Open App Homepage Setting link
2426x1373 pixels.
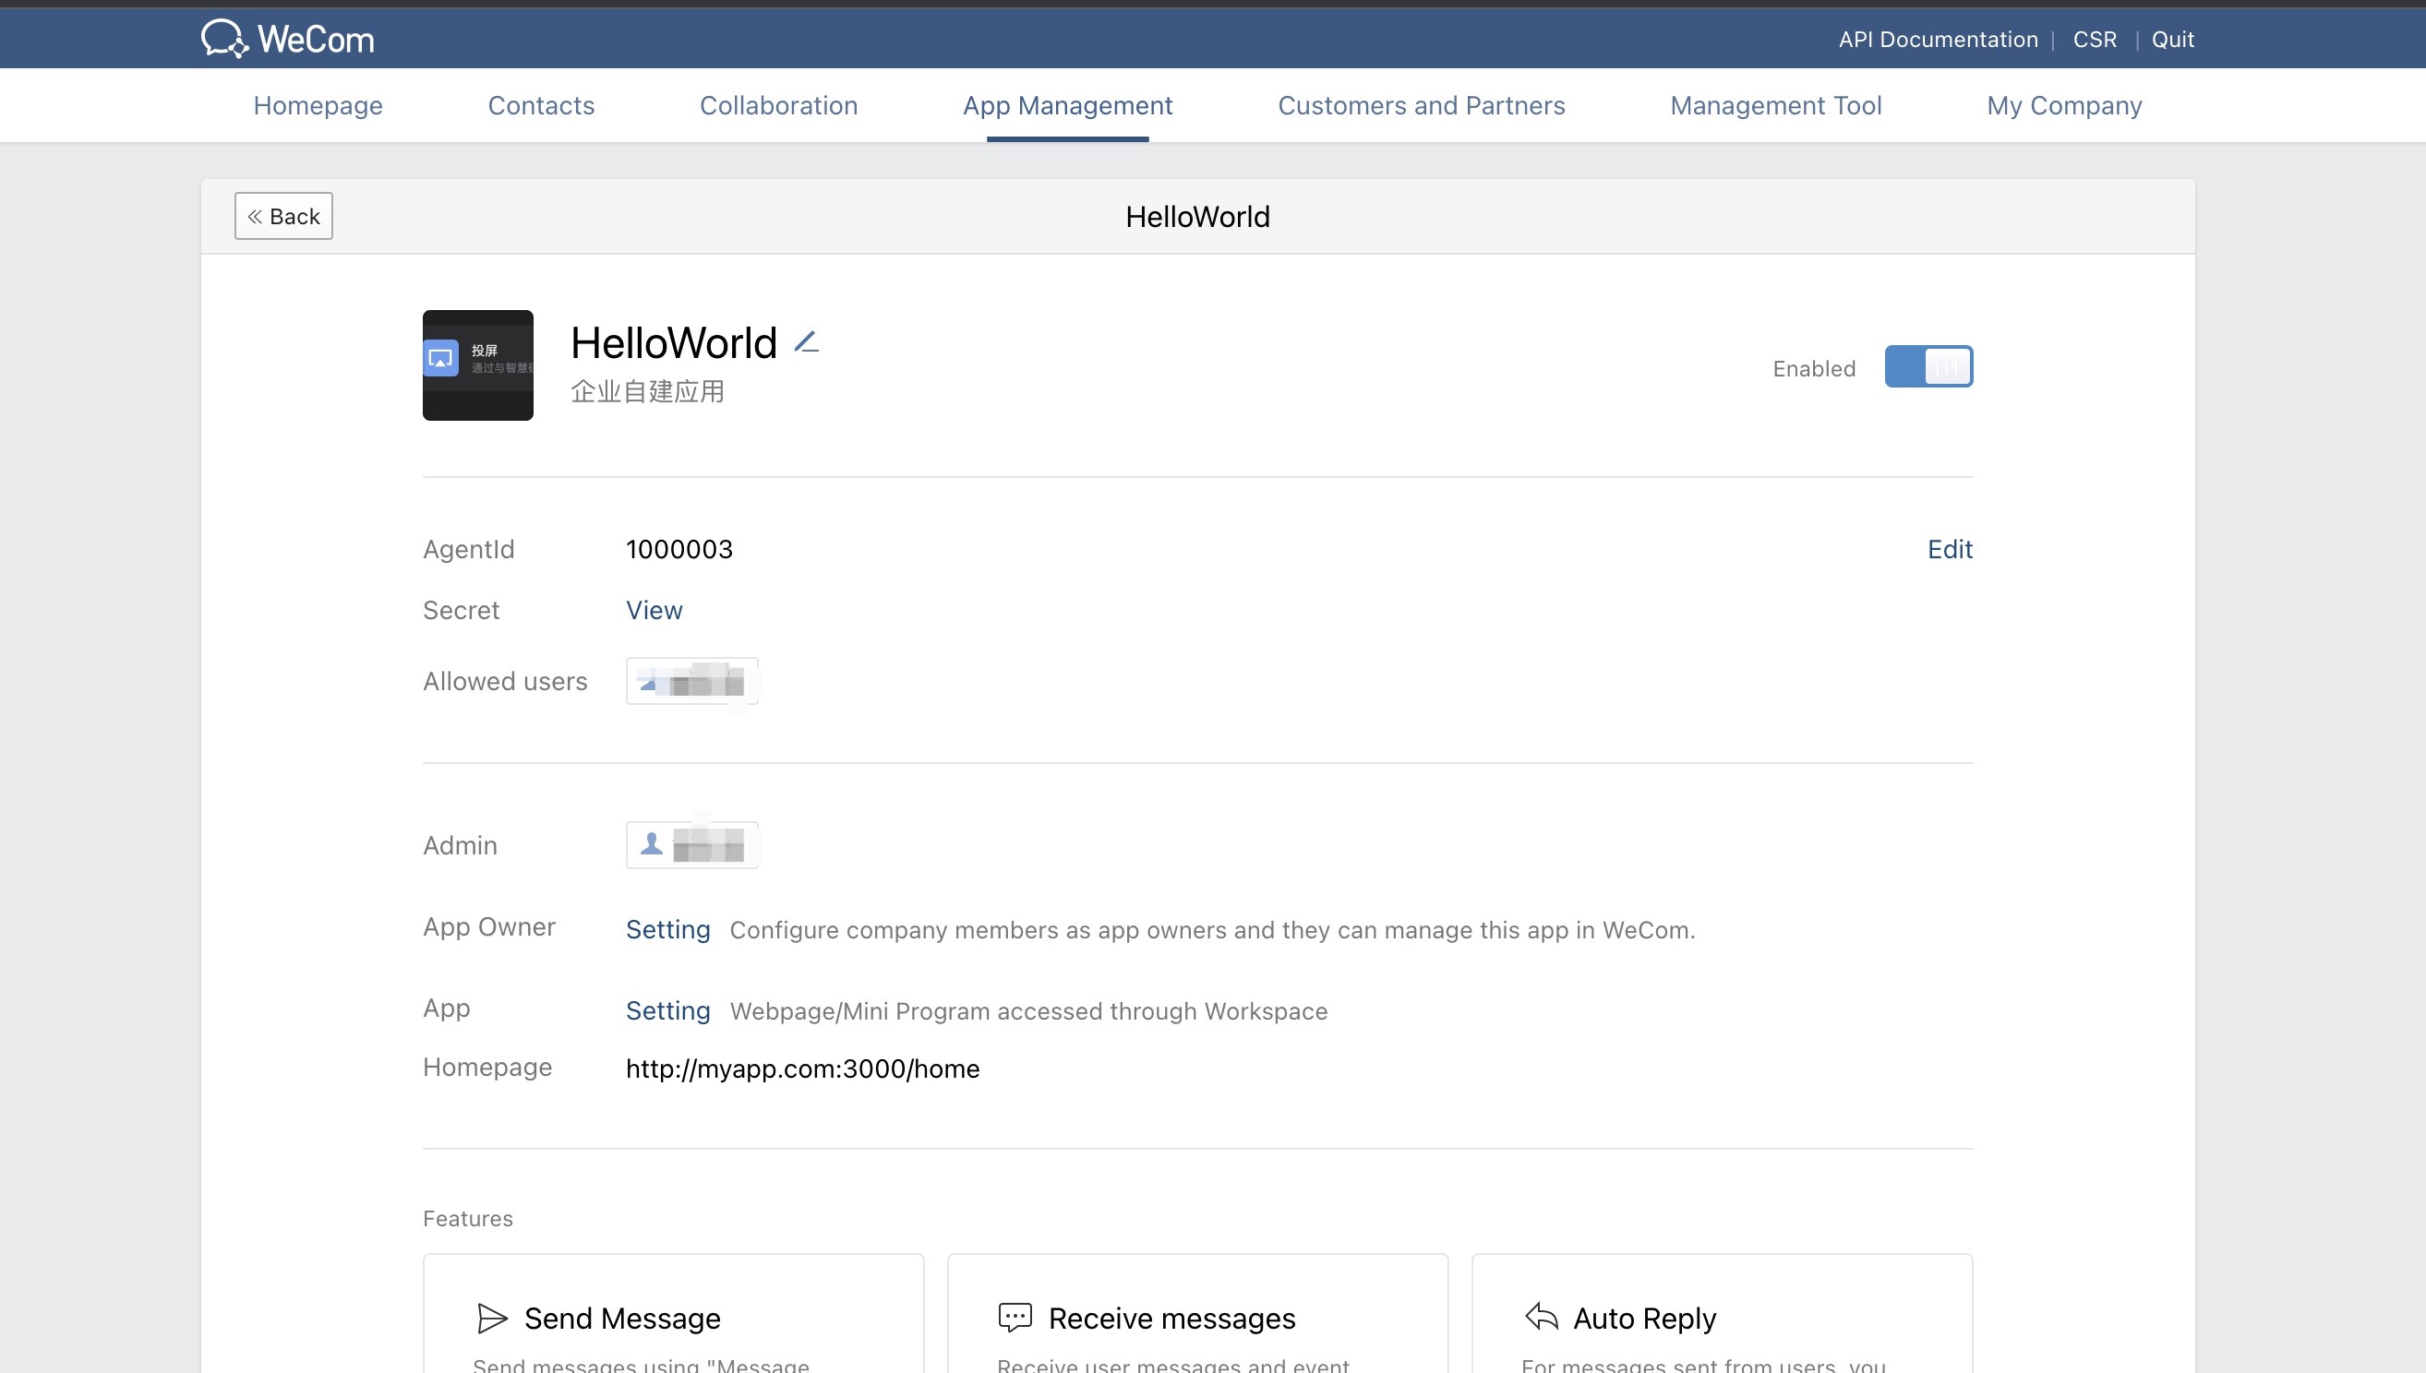[667, 1011]
